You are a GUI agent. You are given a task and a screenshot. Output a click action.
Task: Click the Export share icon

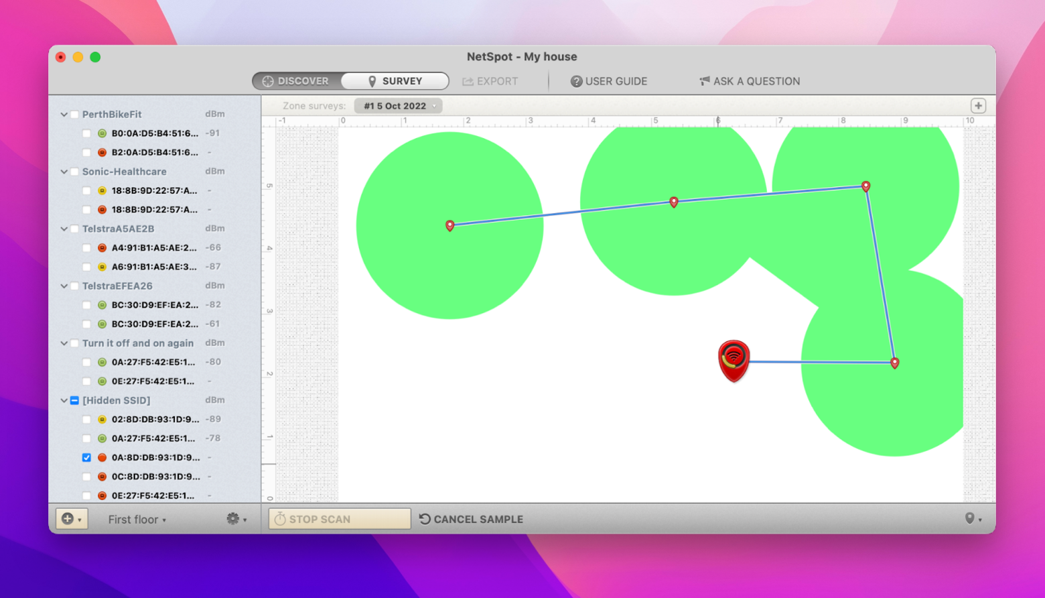coord(468,81)
